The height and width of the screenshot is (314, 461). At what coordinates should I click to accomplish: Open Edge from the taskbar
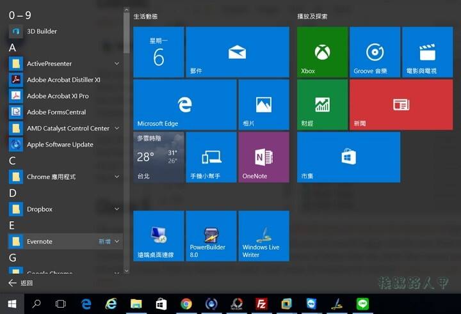86,304
